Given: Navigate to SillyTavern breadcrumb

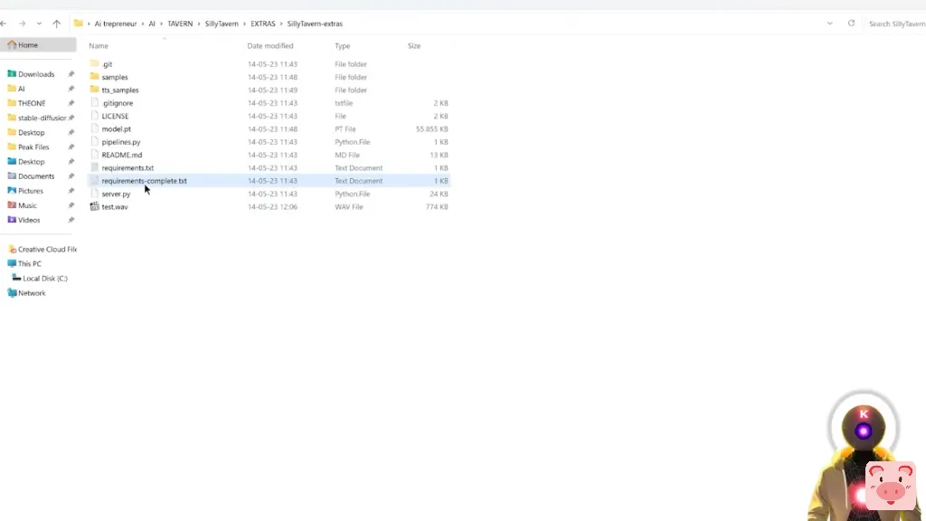Looking at the screenshot, I should coord(222,24).
